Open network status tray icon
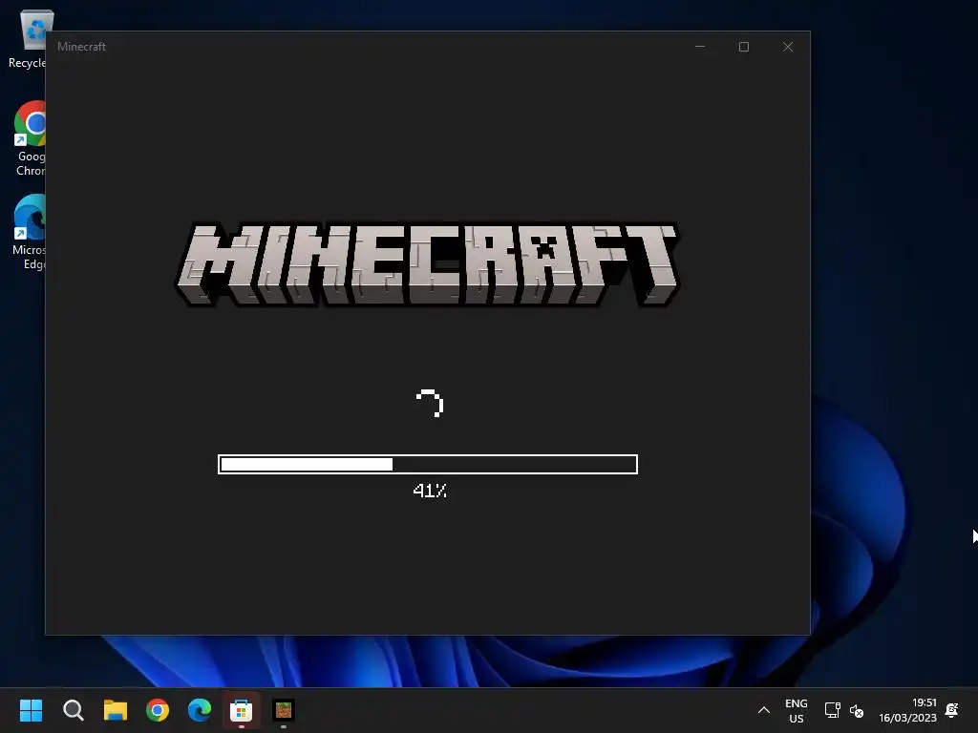Viewport: 978px width, 733px height. click(832, 710)
